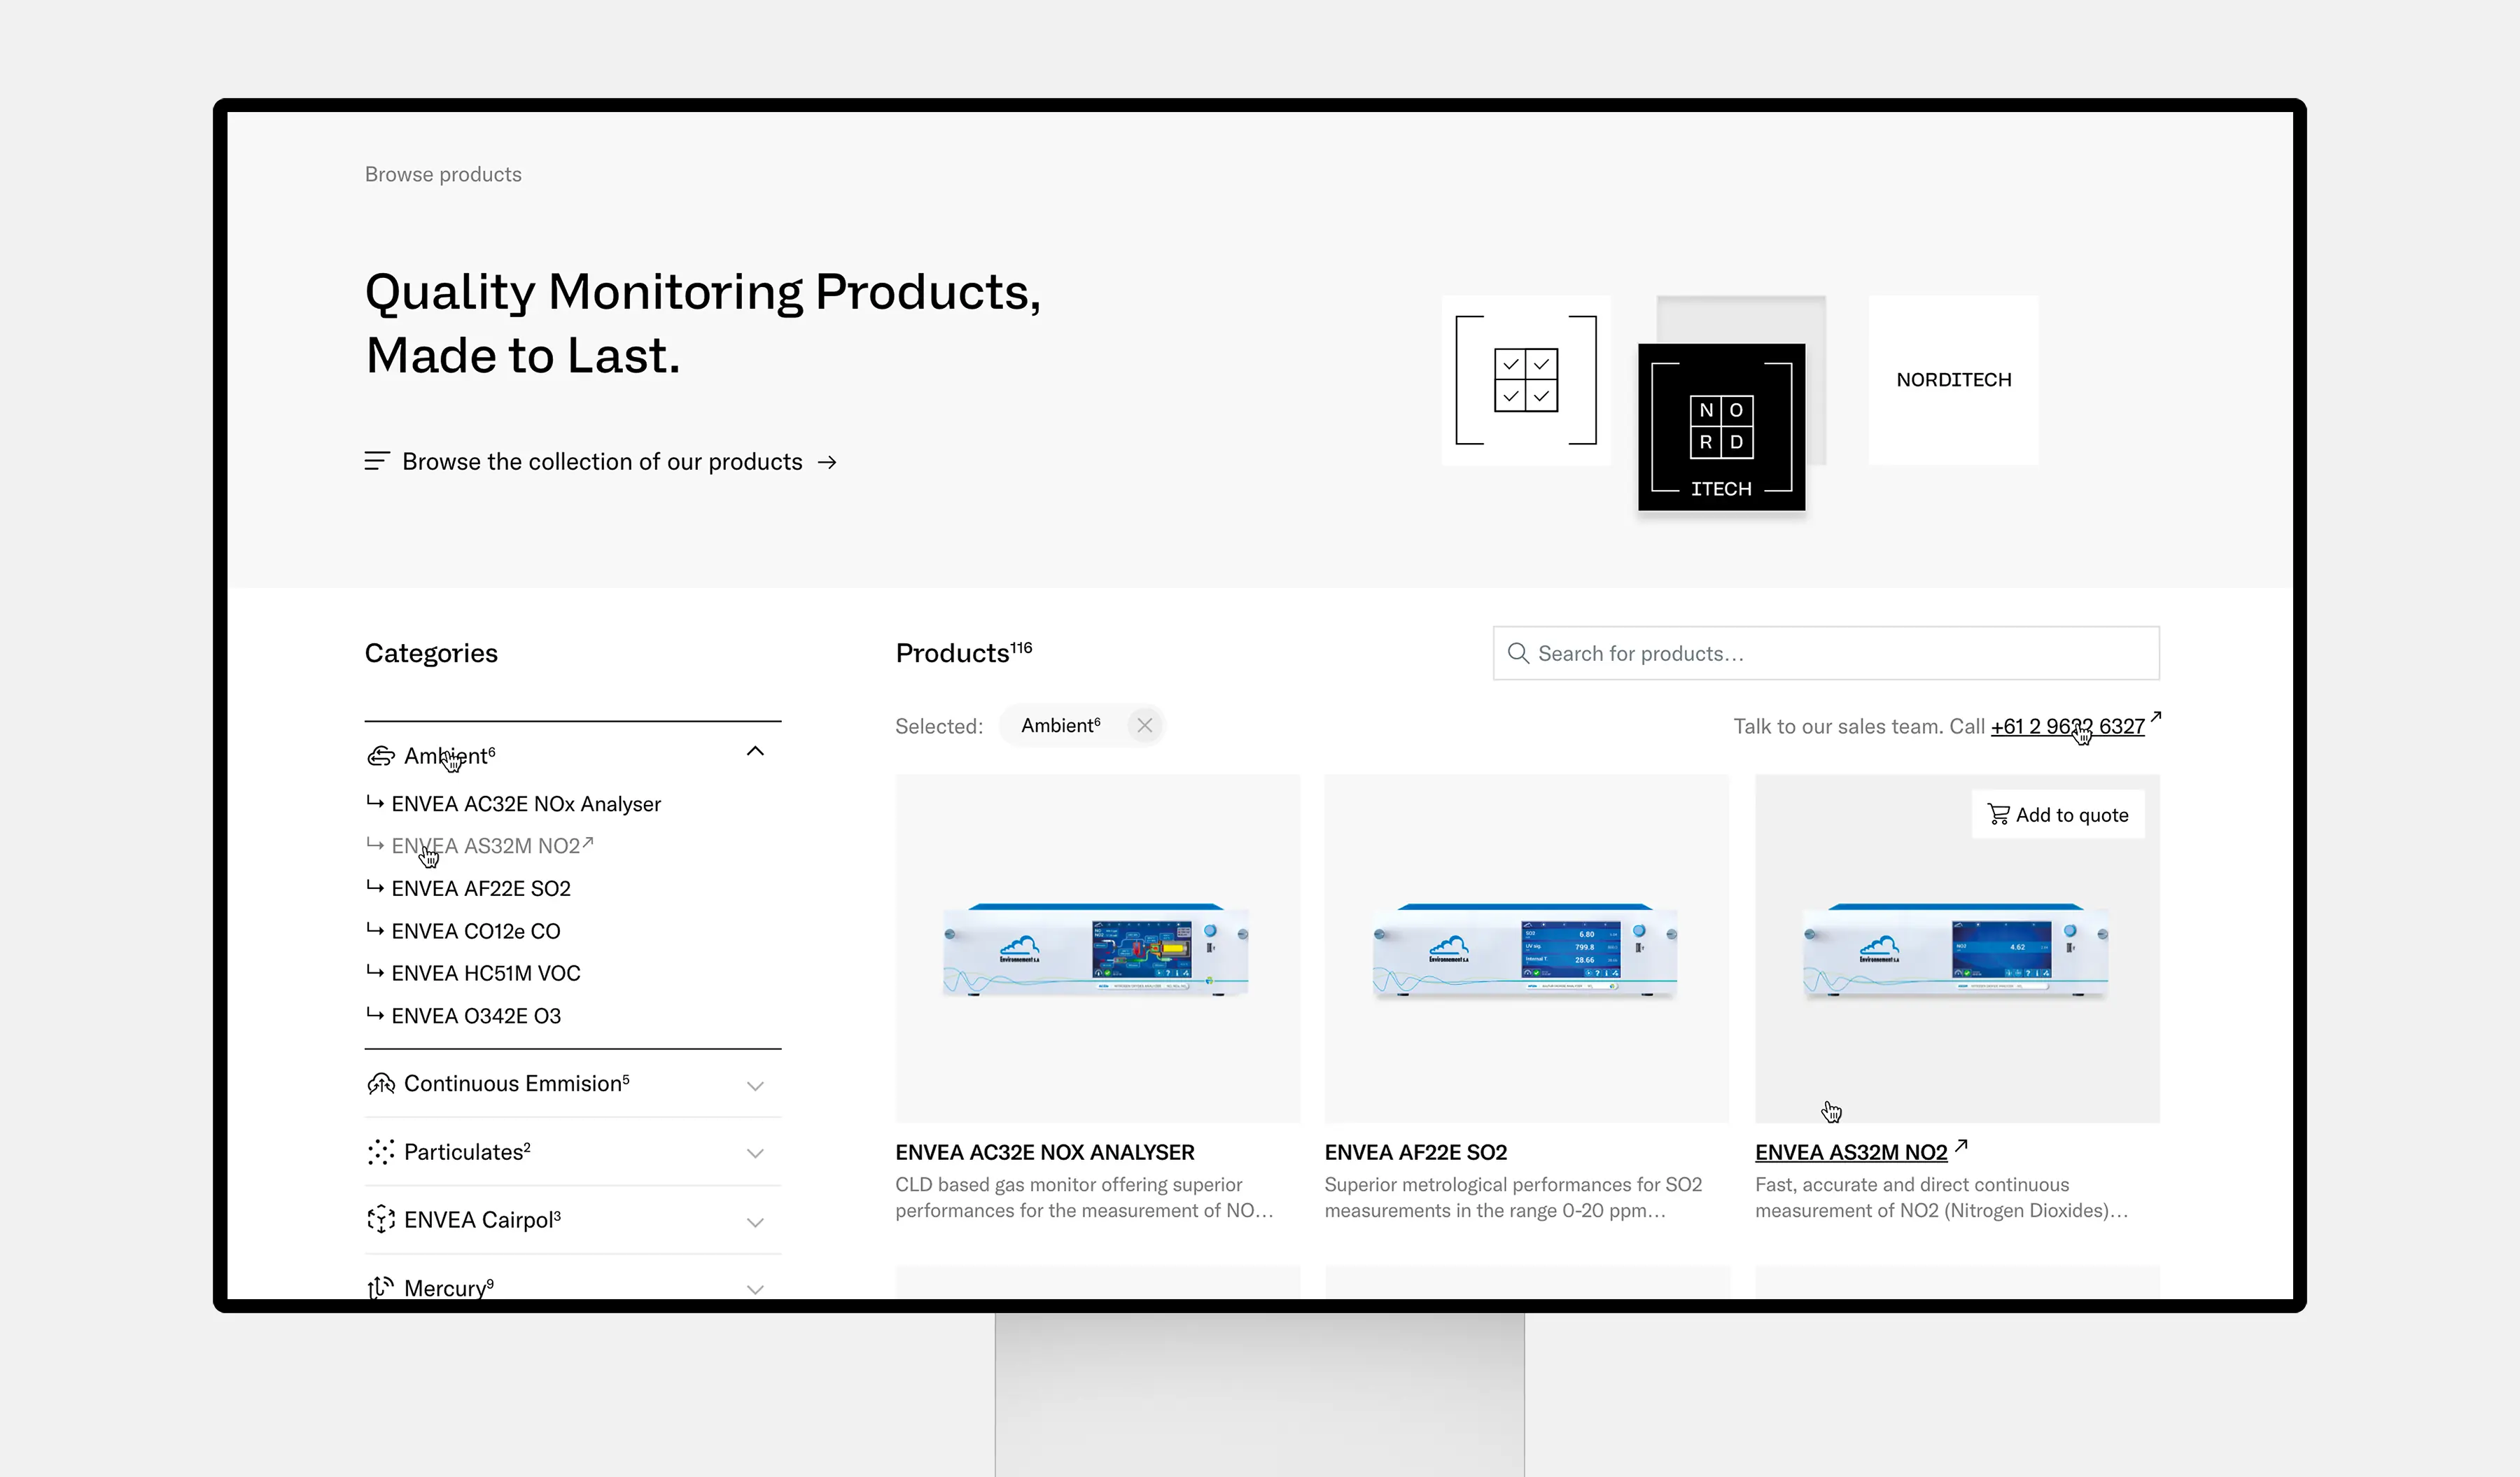Expand the Continuous Emmision category
This screenshot has width=2520, height=1477.
pos(755,1086)
